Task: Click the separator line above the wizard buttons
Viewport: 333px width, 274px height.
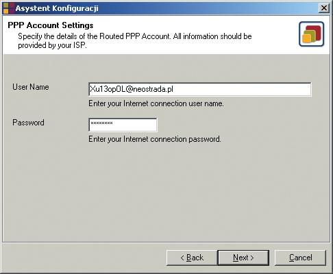Action: point(166,242)
